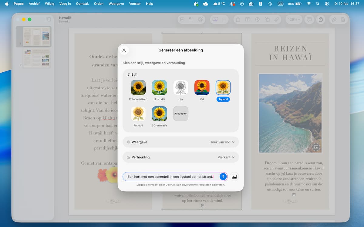Open the Voeg in menu

tap(65, 4)
